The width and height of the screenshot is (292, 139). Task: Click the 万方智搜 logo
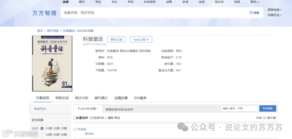pyautogui.click(x=44, y=13)
